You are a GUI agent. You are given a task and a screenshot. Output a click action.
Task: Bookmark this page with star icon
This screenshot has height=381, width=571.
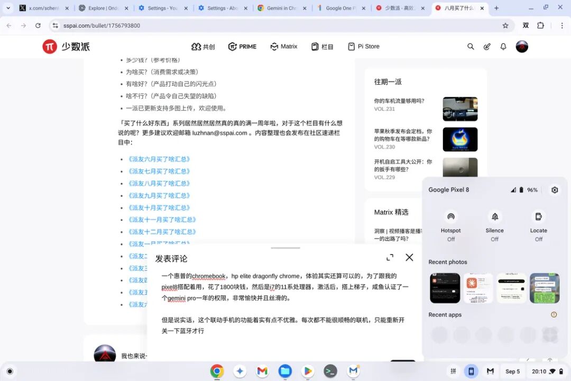click(x=505, y=25)
